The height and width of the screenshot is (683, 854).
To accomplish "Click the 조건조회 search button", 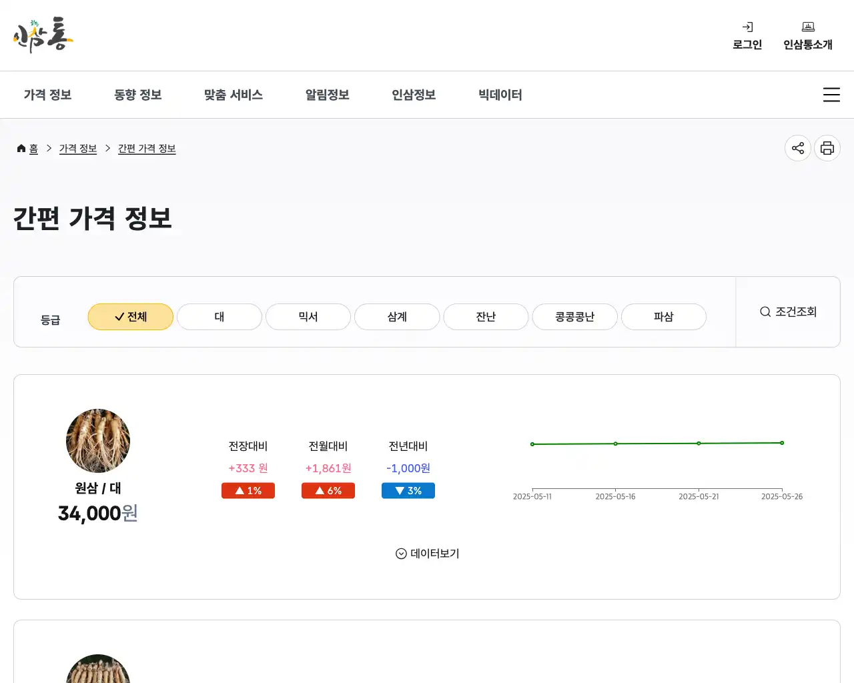I will point(788,311).
